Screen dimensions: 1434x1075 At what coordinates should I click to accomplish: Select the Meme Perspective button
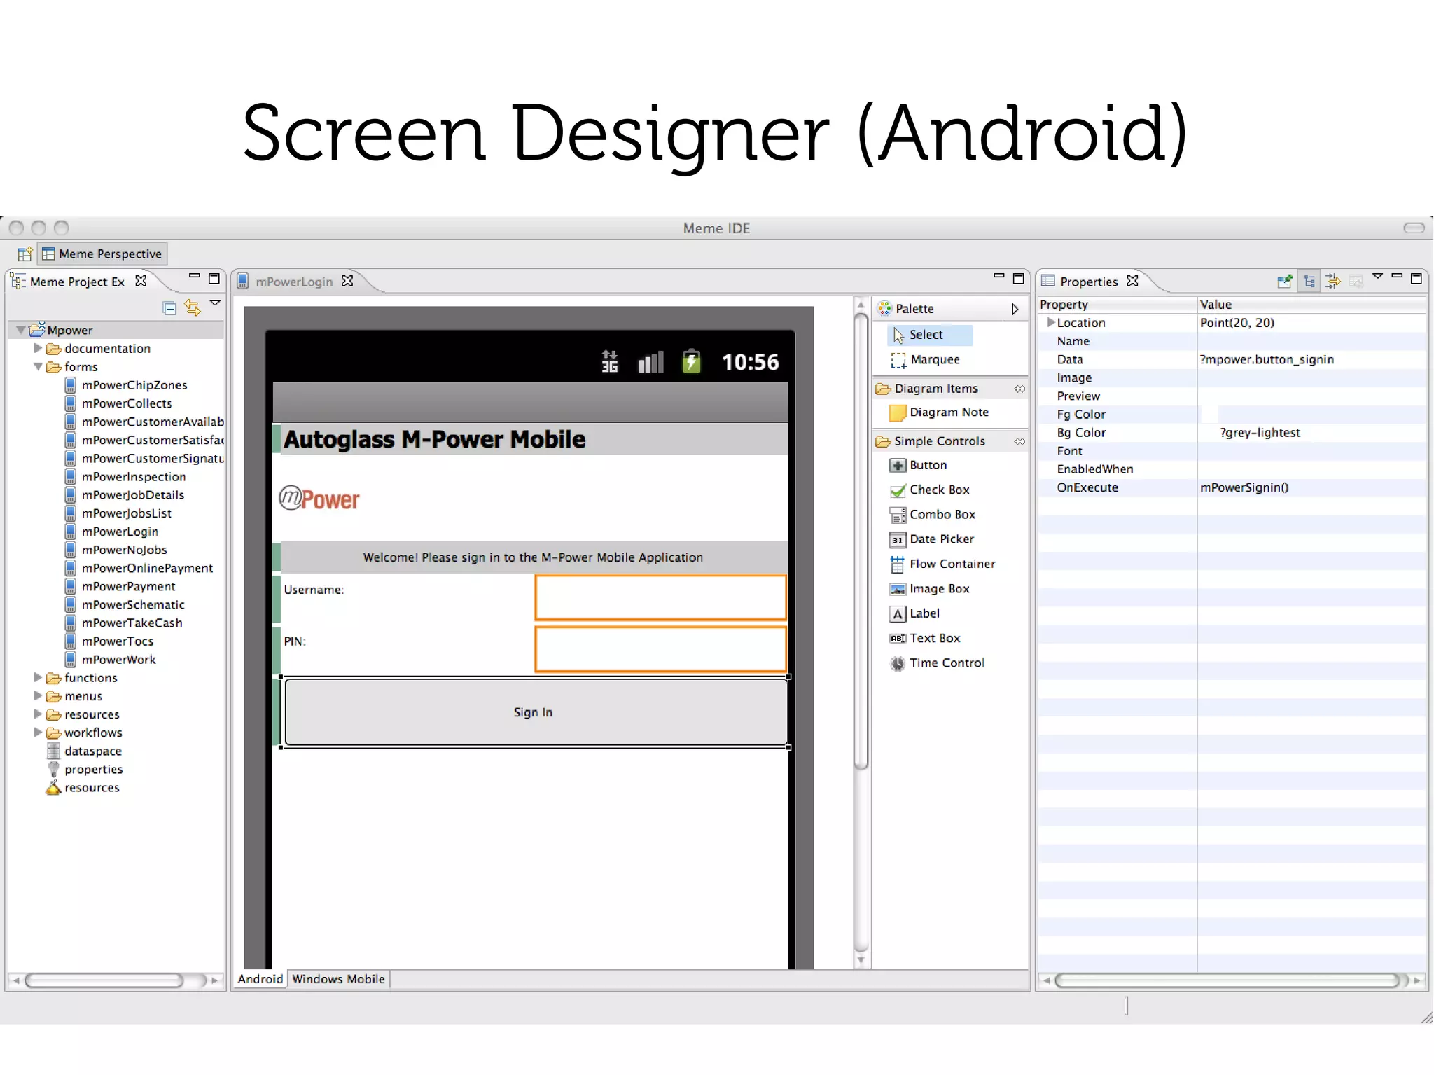102,254
